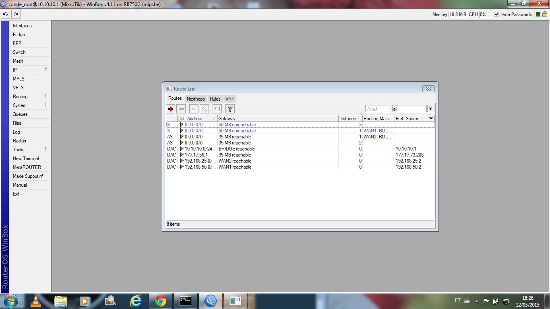
Task: Click the Redo arrow in WinBox toolbar
Action: coord(16,14)
